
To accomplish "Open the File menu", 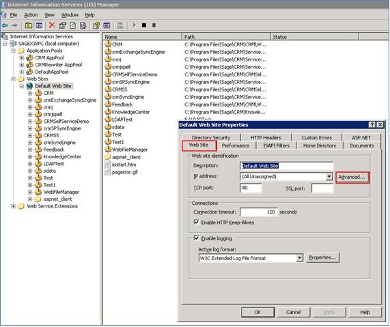I will point(14,15).
